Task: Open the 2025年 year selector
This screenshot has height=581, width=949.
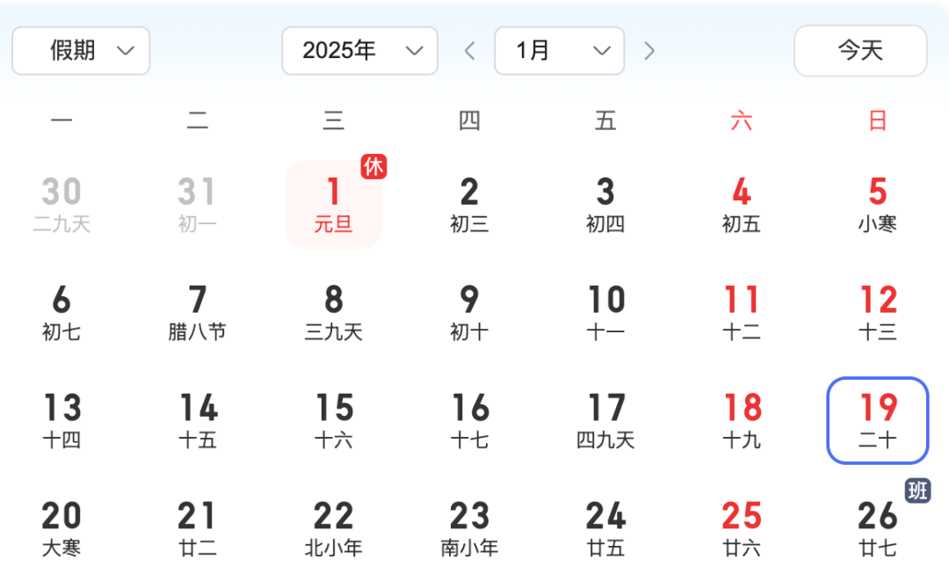Action: coord(359,50)
